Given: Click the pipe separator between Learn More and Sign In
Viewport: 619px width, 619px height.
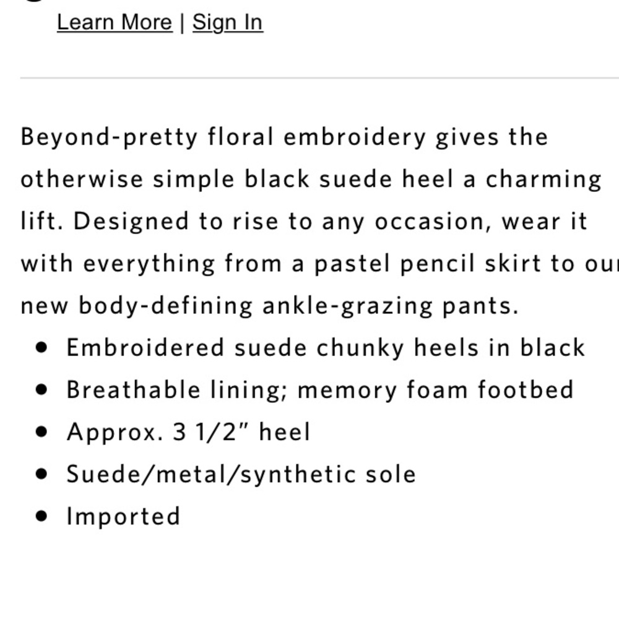Looking at the screenshot, I should [182, 23].
